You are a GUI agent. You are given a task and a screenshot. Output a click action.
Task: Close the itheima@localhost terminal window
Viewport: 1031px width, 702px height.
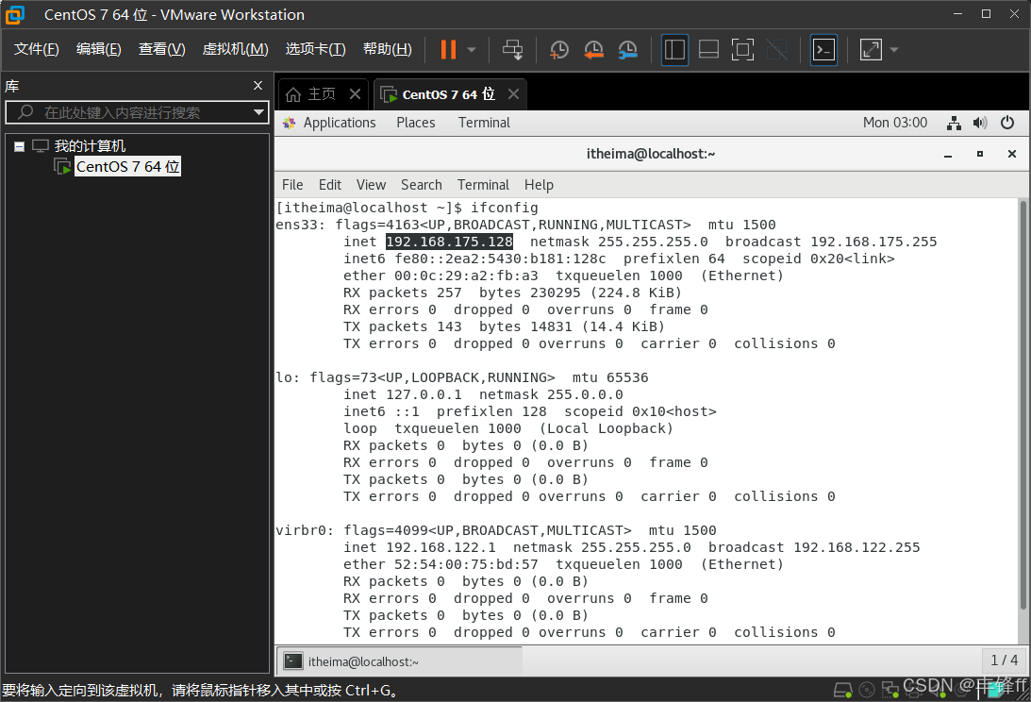point(1012,154)
